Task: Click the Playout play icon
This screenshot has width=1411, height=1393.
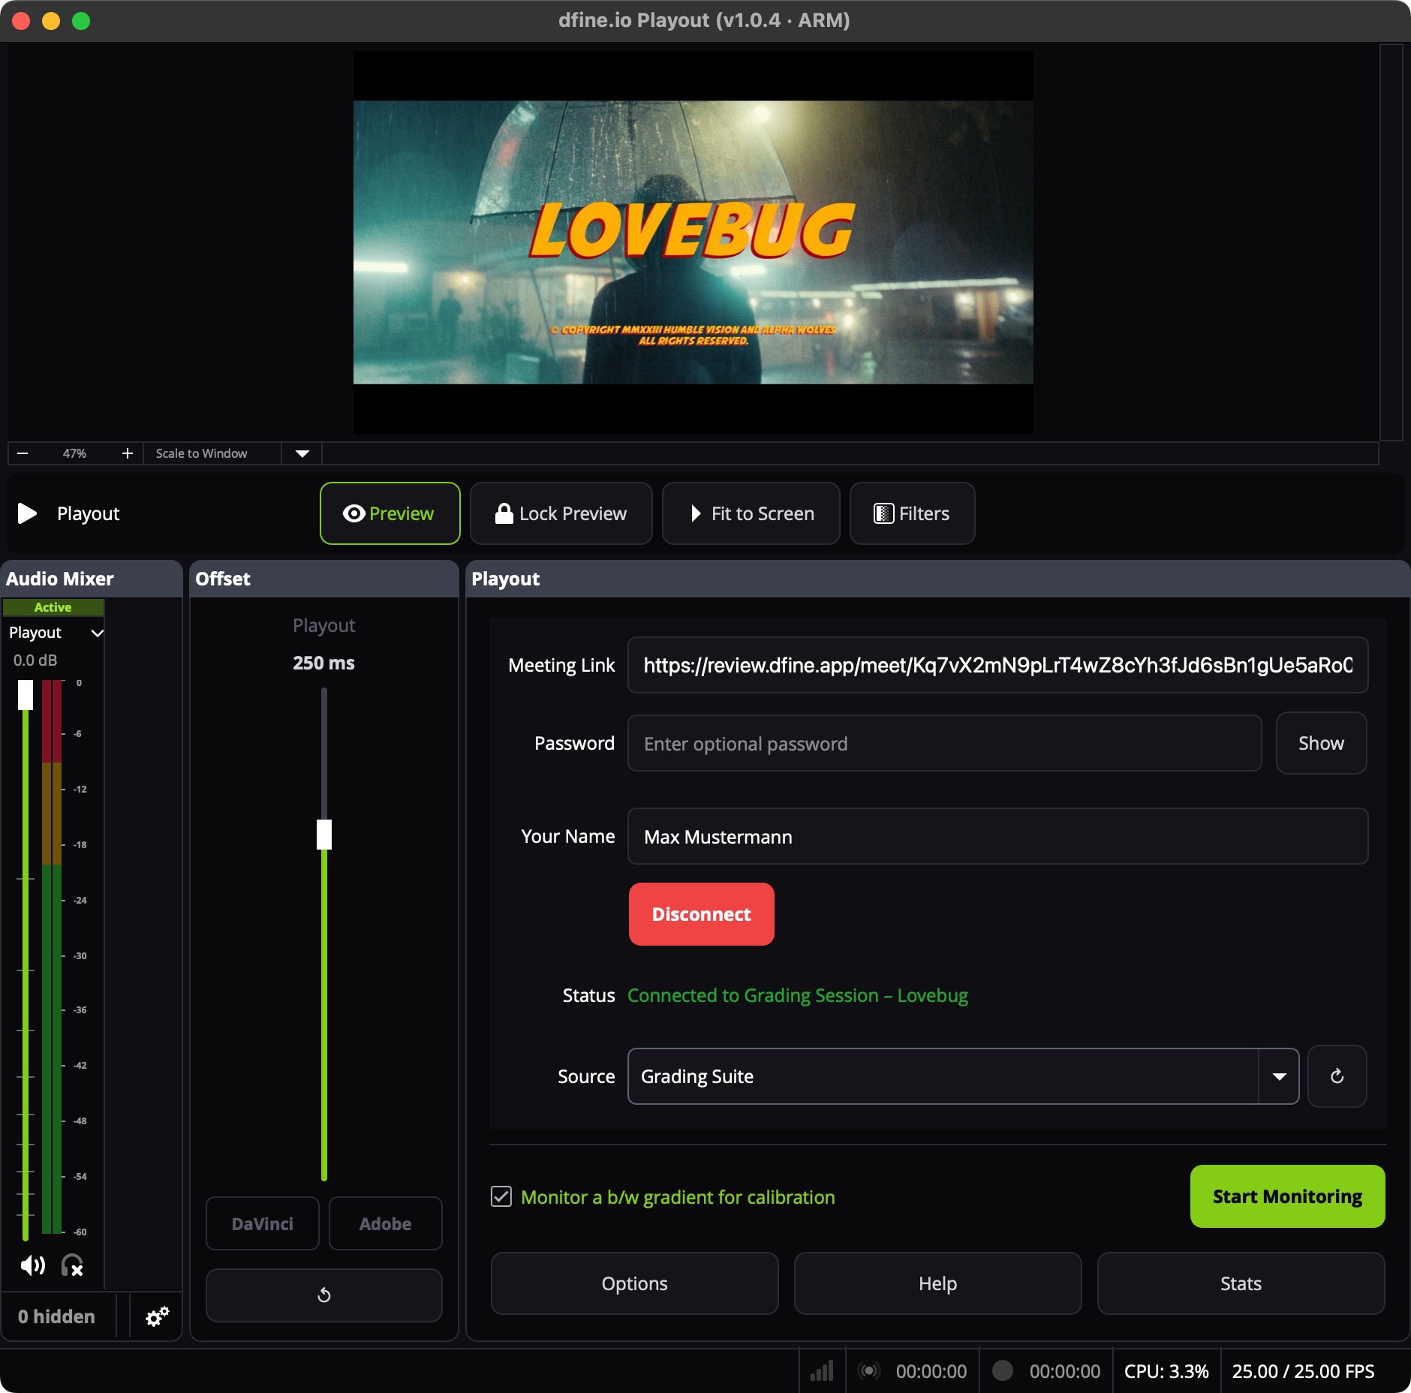Action: click(x=27, y=513)
